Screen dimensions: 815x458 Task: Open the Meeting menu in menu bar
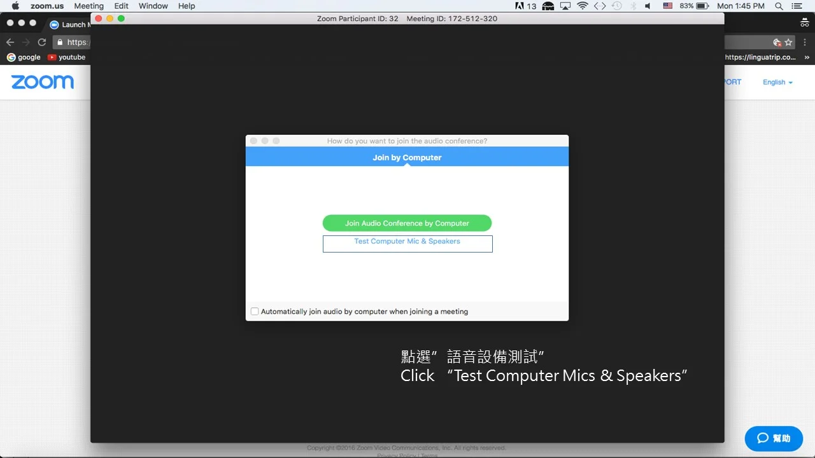[89, 6]
